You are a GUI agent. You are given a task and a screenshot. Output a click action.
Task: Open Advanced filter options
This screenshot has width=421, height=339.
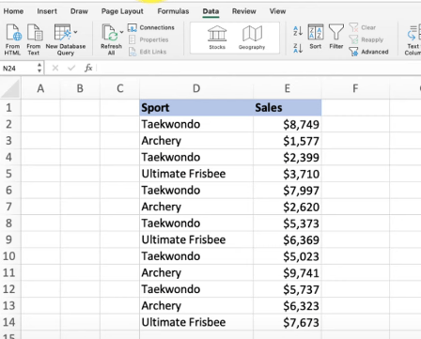[368, 52]
